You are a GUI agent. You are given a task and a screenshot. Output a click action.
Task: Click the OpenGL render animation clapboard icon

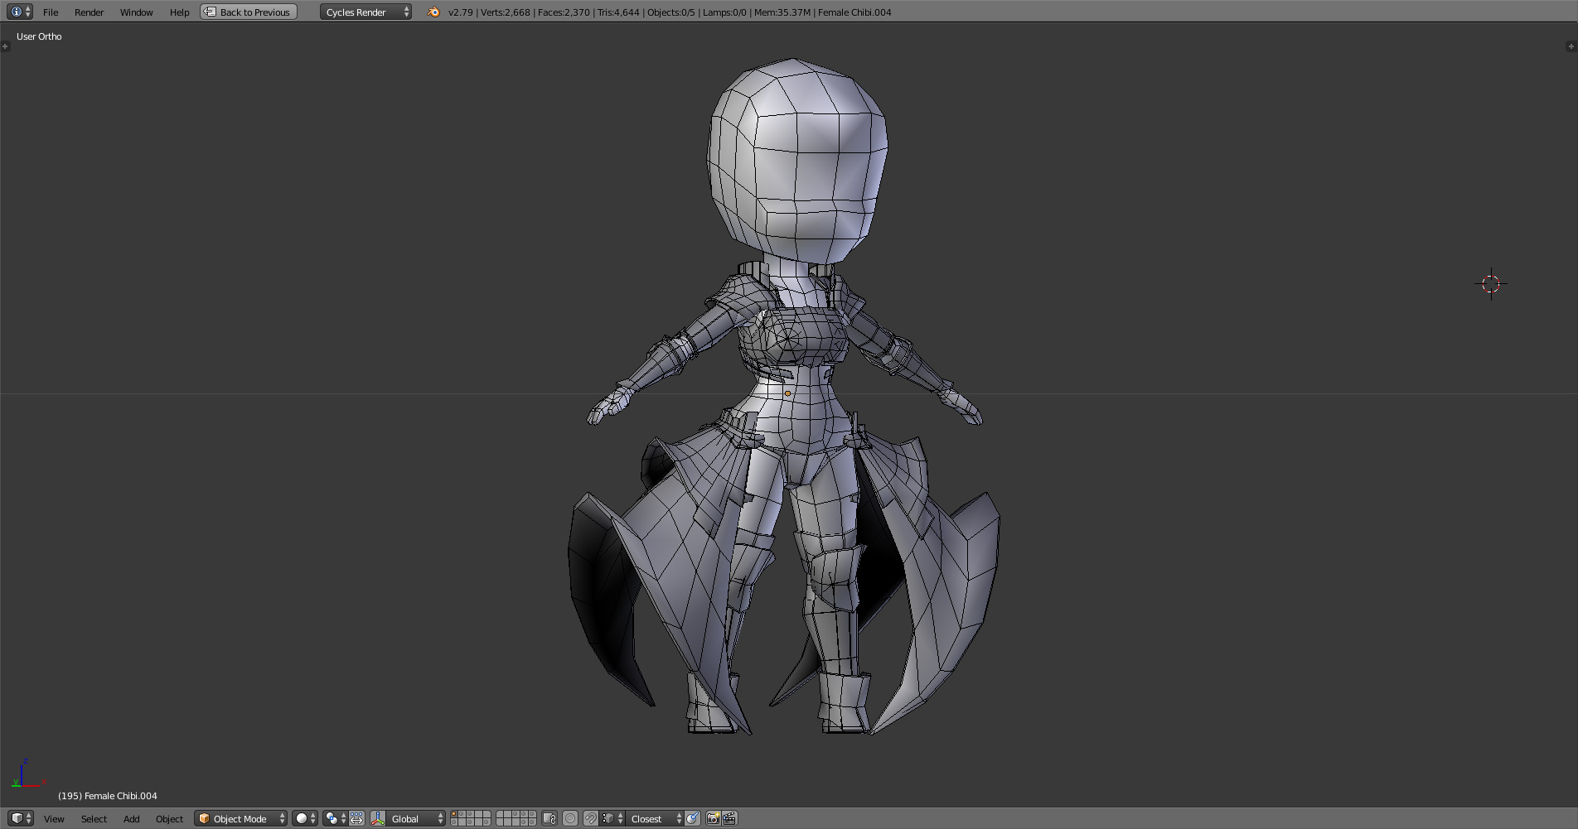(x=728, y=818)
